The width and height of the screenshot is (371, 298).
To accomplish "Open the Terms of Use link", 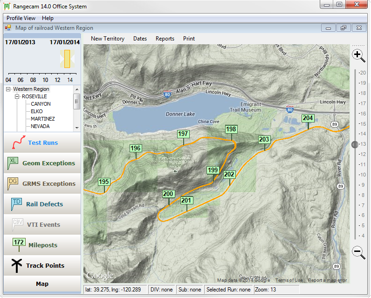I will (x=289, y=280).
